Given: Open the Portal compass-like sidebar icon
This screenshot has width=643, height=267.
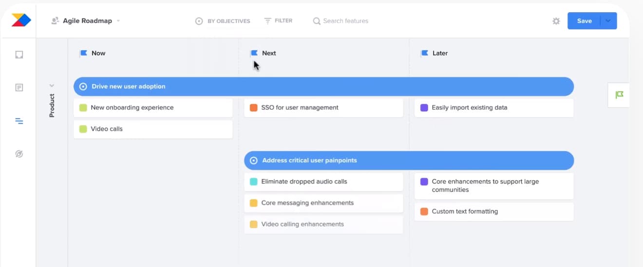Looking at the screenshot, I should coord(19,154).
